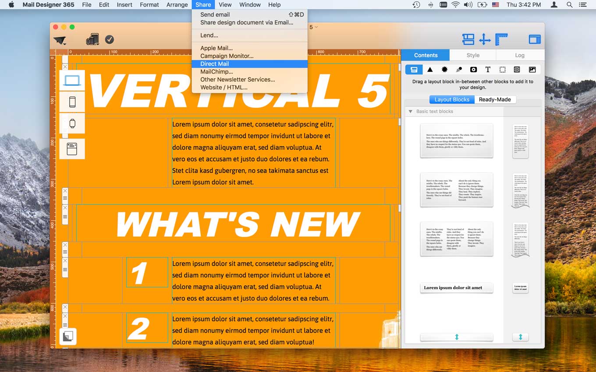Image resolution: width=596 pixels, height=372 pixels.
Task: Click the volume speaker icon in menu bar
Action: pos(468,5)
